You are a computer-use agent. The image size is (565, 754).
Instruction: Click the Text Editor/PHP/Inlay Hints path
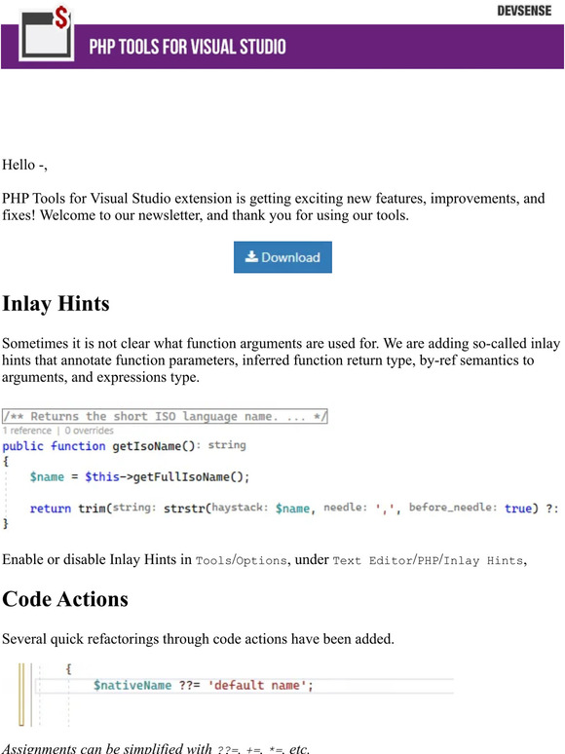click(x=428, y=561)
